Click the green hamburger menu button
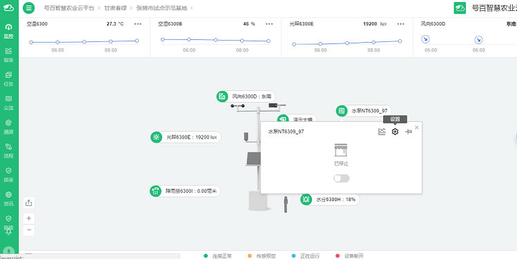 tap(29, 8)
